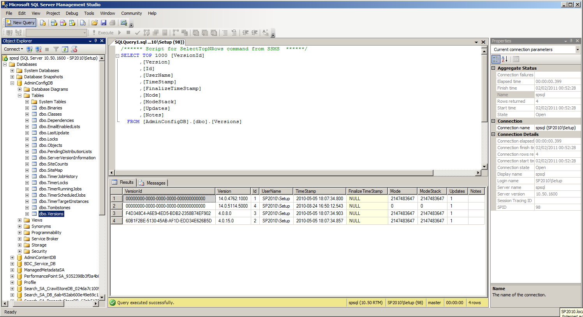Open the Tools menu
The image size is (583, 317).
[x=89, y=13]
